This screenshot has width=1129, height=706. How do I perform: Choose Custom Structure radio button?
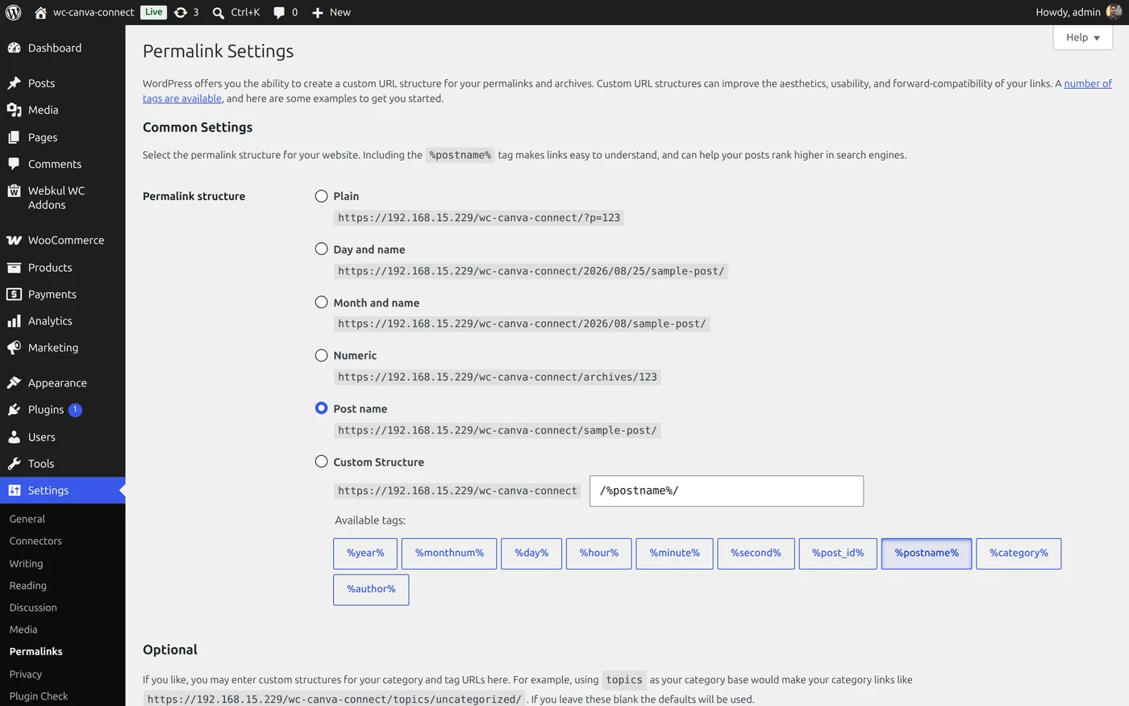pyautogui.click(x=321, y=462)
